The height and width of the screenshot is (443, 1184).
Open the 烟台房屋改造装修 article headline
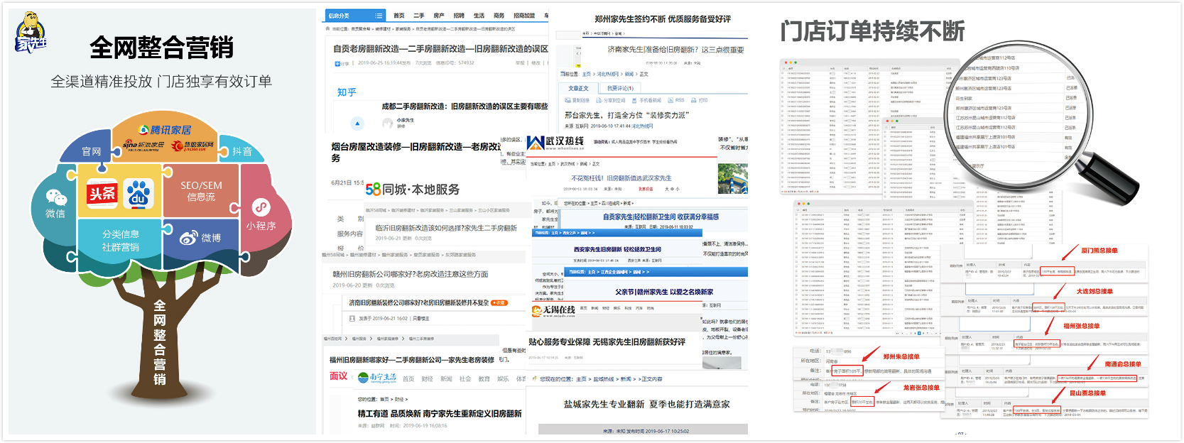416,152
